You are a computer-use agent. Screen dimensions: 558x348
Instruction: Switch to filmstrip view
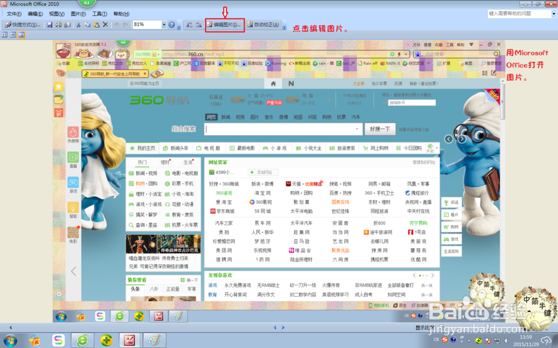(13, 35)
